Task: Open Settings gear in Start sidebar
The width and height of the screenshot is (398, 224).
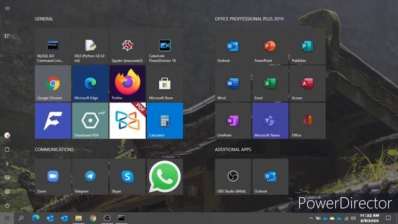Action: 7,192
